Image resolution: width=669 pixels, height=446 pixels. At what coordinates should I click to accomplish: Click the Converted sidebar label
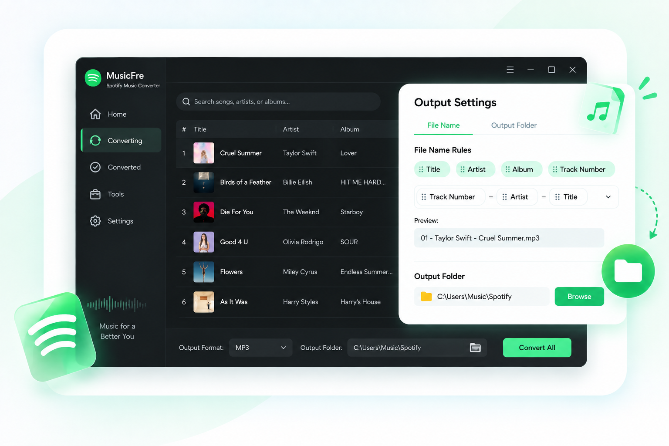[124, 167]
